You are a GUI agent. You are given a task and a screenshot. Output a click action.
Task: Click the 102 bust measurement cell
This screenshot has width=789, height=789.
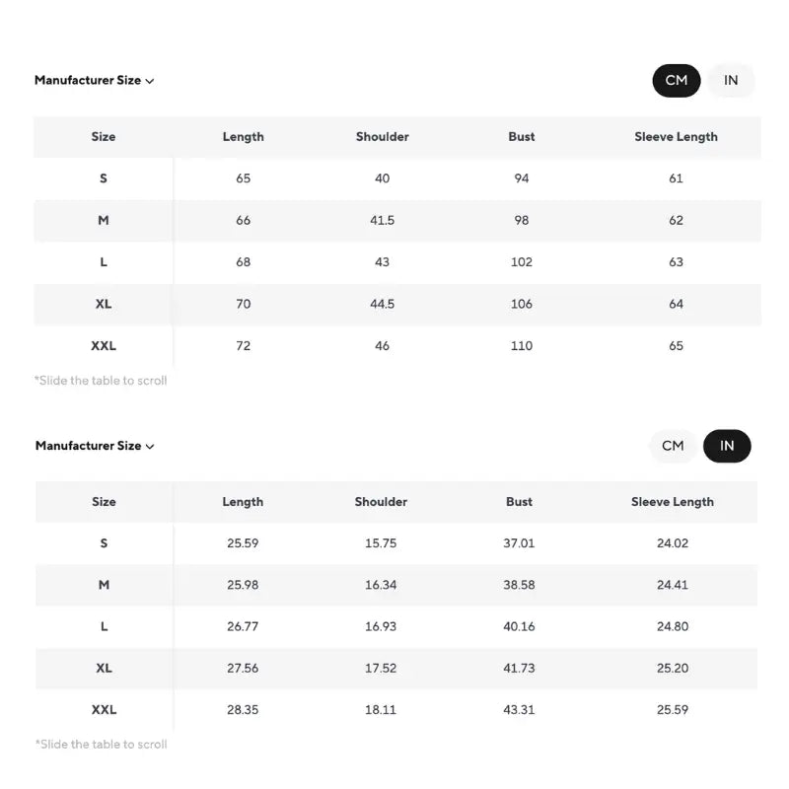522,262
